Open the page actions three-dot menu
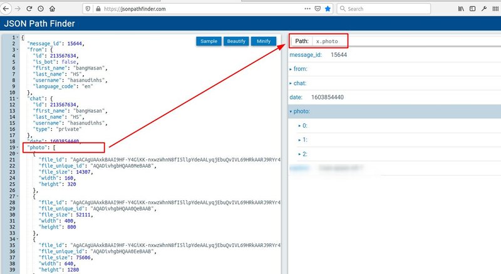This screenshot has height=274, width=501. pos(307,9)
